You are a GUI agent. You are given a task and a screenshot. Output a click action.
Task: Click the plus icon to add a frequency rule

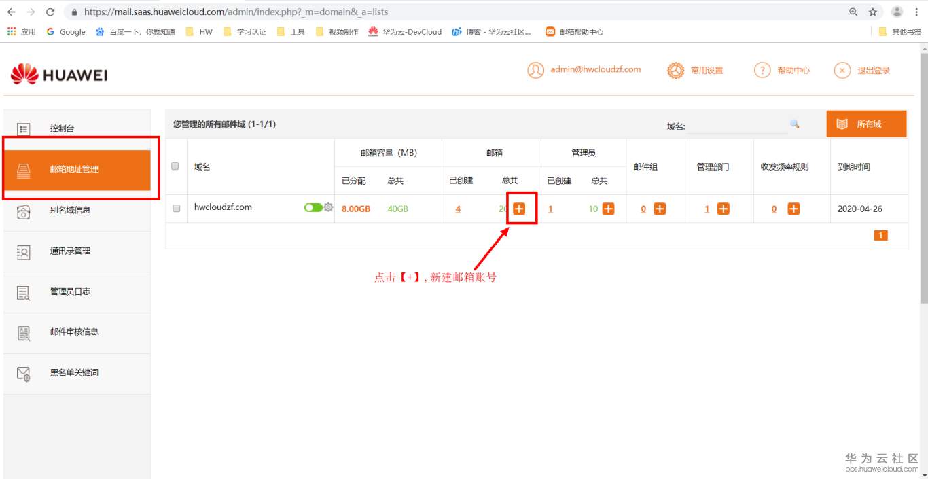point(793,209)
